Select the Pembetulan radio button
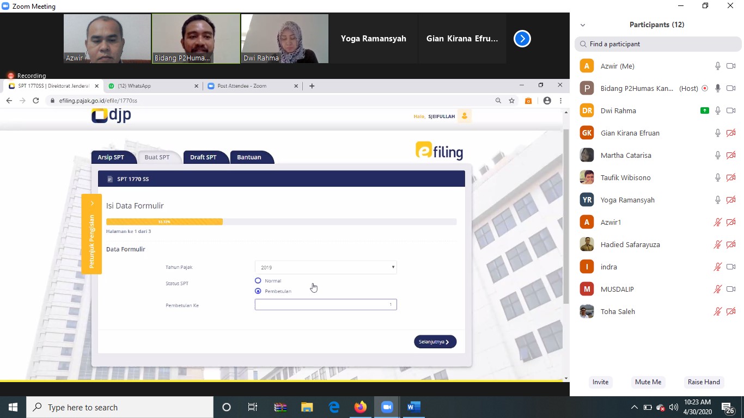Screen dimensions: 744x418 [x=258, y=291]
